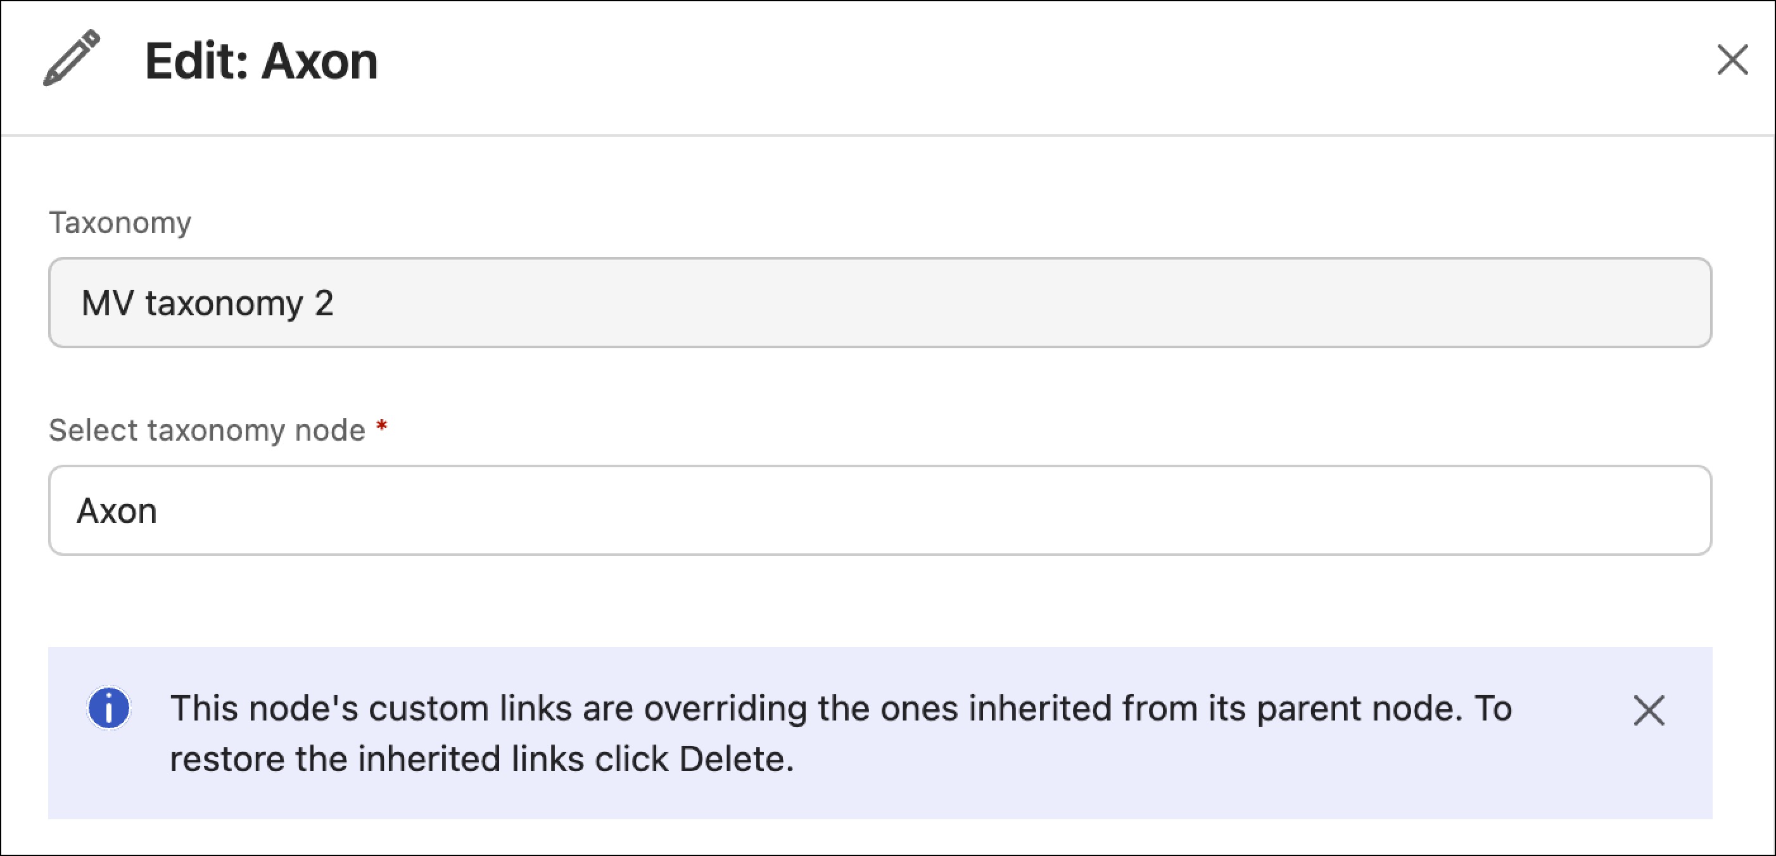Click the "Taxonomy" field label
The image size is (1776, 856).
(x=120, y=223)
